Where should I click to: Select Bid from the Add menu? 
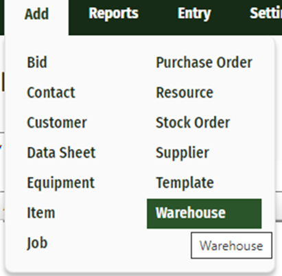pos(37,62)
